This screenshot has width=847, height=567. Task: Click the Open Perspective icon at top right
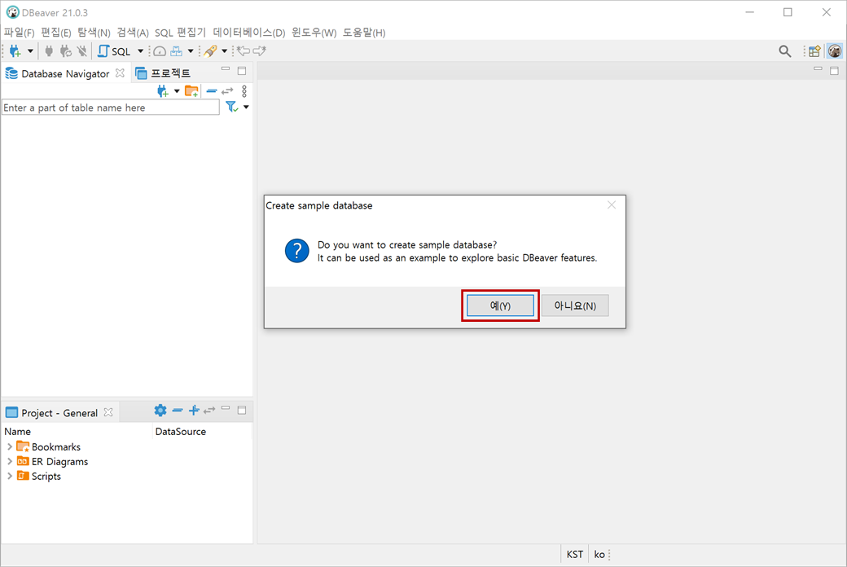coord(814,51)
